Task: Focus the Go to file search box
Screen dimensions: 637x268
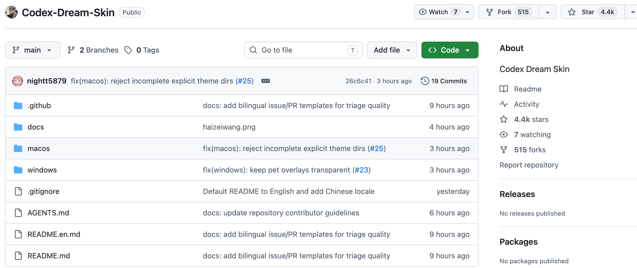Action: pyautogui.click(x=303, y=50)
